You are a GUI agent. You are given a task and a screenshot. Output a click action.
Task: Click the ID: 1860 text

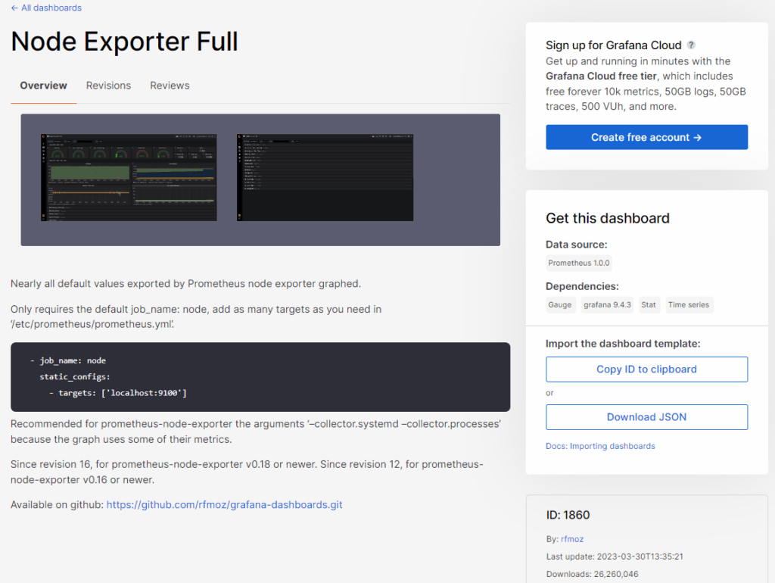click(568, 516)
